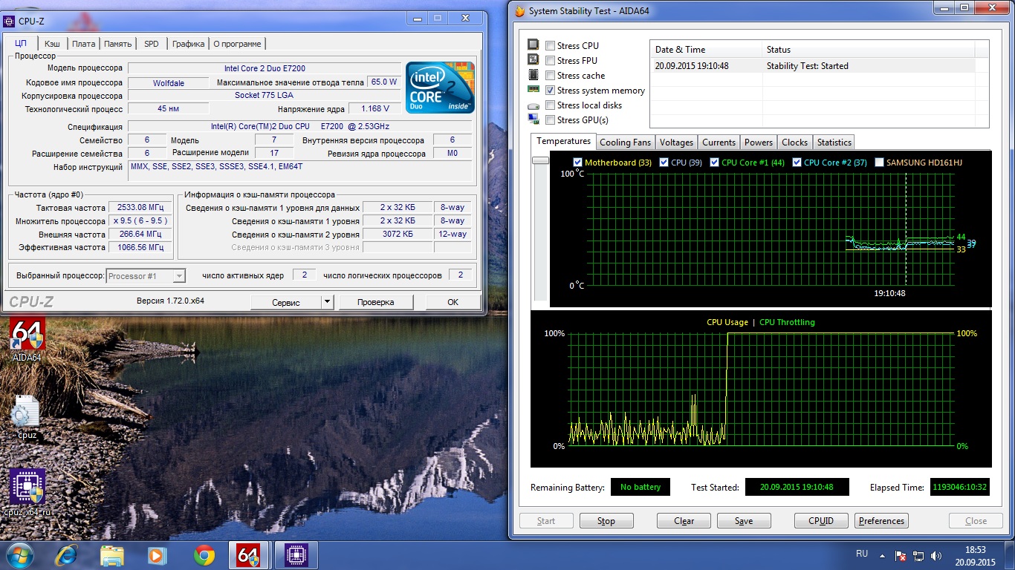Enable Stress local disks option
The width and height of the screenshot is (1015, 570).
pyautogui.click(x=550, y=105)
